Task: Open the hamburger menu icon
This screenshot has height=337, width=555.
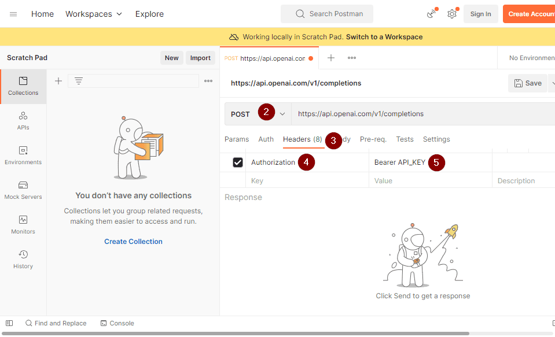Action: pos(13,14)
